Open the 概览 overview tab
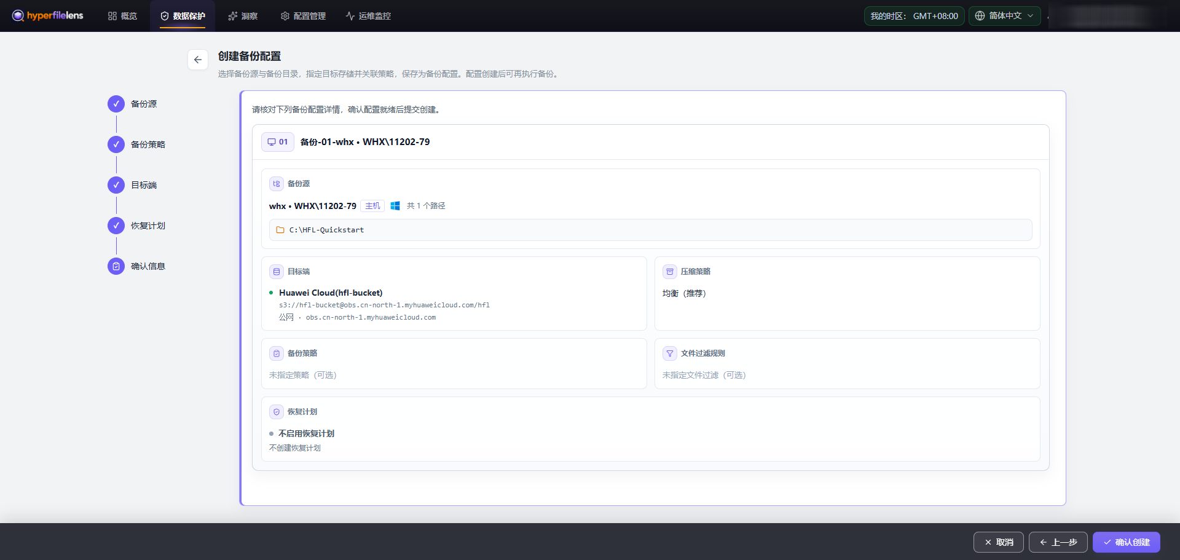The image size is (1180, 560). [122, 16]
